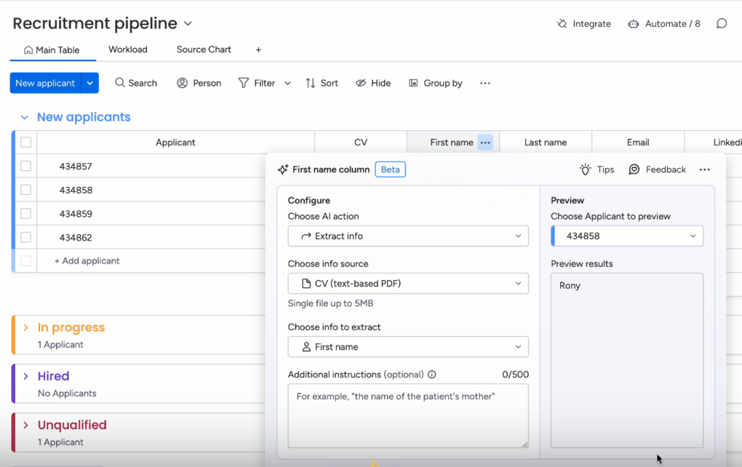Viewport: 742px width, 467px height.
Task: Open the Choose info to extract dropdown
Action: point(408,347)
